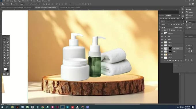The height and width of the screenshot is (109, 196).
Task: Select the Hand tool
Action: point(8,63)
